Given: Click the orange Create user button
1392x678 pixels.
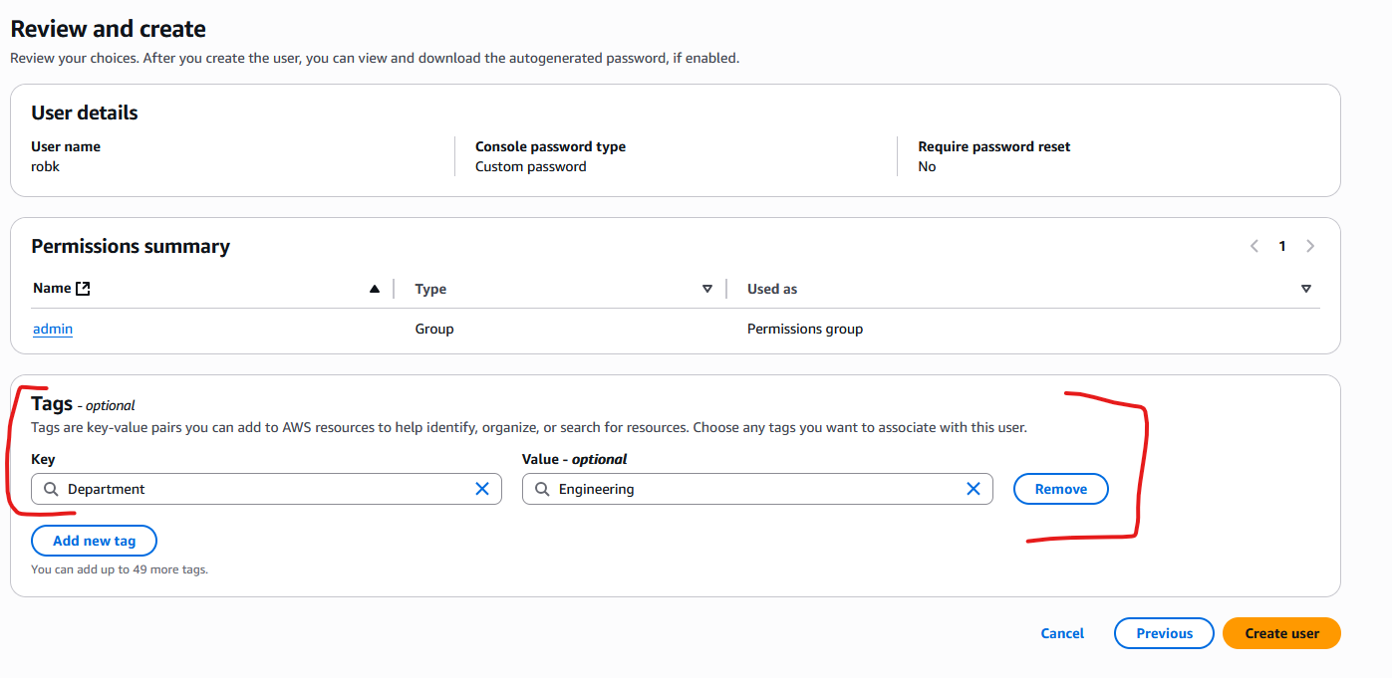Looking at the screenshot, I should 1281,633.
